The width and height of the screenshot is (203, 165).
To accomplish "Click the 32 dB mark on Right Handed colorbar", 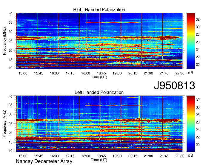I will [198, 19].
